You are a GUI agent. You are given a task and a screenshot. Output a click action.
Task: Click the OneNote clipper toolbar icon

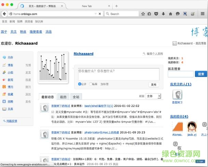(x=185, y=14)
